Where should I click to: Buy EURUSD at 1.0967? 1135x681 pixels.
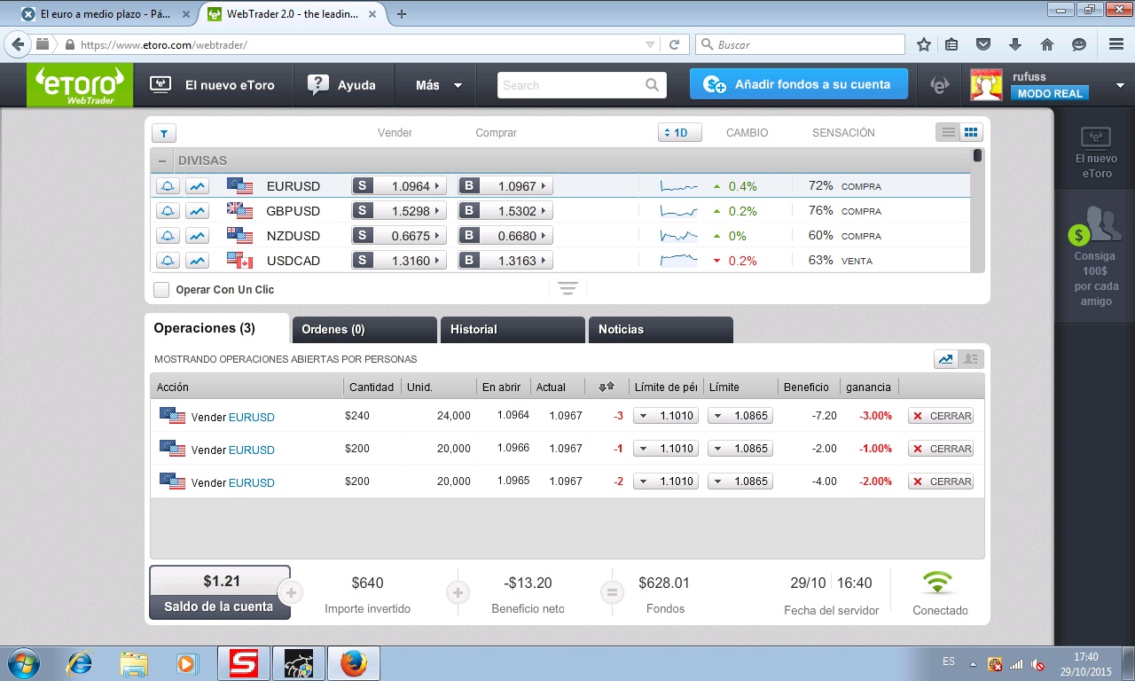coord(505,186)
